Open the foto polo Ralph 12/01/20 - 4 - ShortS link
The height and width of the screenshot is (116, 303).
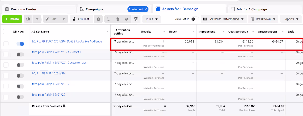point(56,52)
